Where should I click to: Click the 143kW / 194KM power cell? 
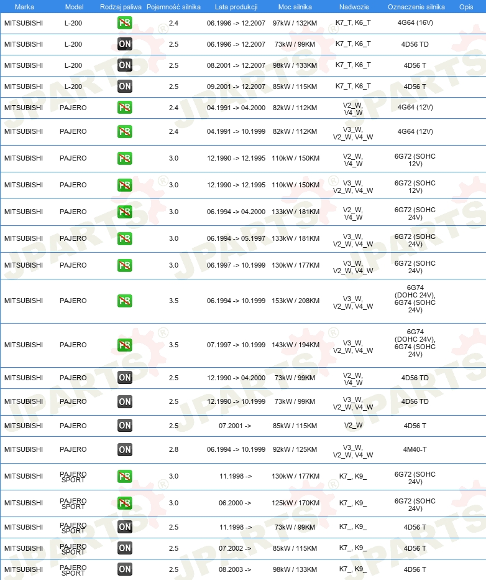(295, 345)
